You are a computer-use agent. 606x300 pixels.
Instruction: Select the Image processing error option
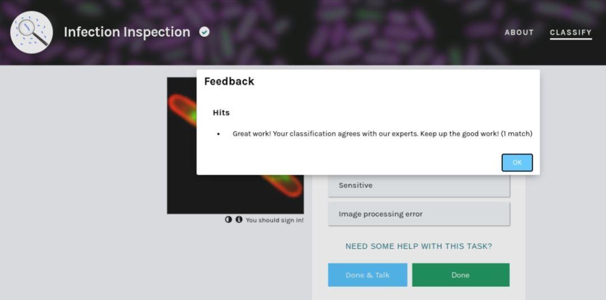[x=418, y=214]
